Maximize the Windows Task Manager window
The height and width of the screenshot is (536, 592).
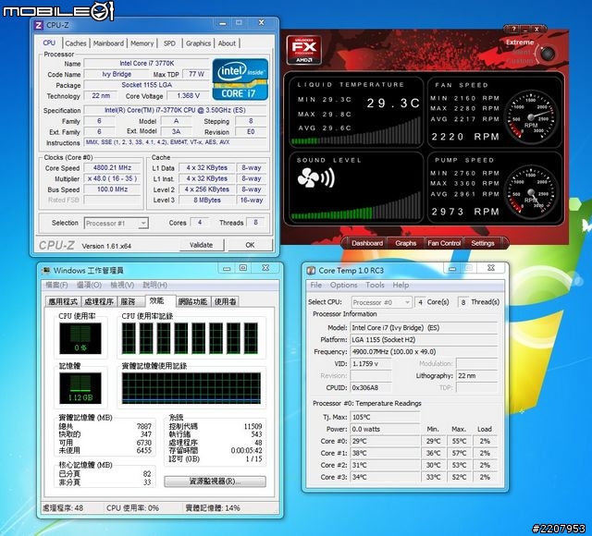click(243, 268)
